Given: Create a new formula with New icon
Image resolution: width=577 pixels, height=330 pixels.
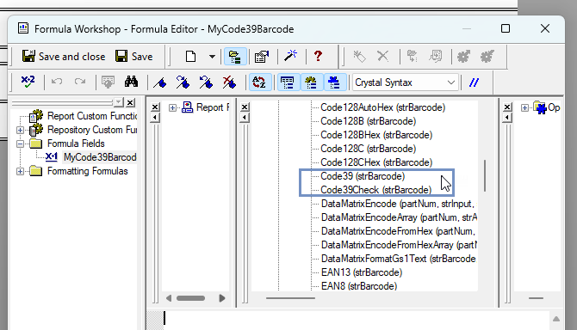Looking at the screenshot, I should 190,57.
